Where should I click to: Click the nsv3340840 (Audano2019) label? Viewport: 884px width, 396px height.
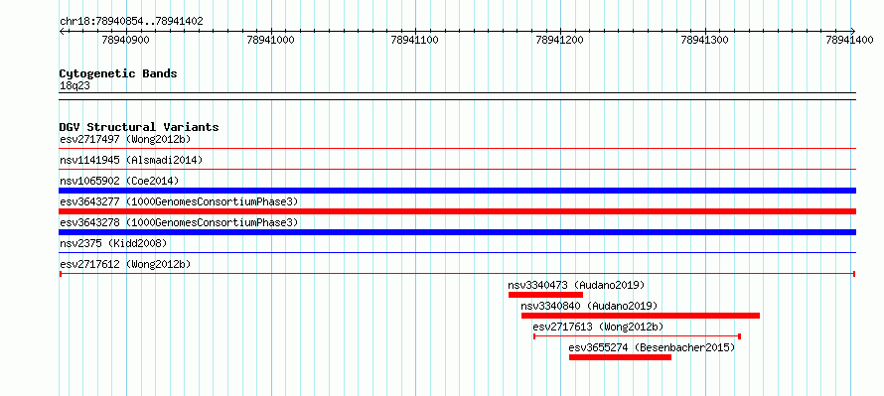pyautogui.click(x=589, y=306)
